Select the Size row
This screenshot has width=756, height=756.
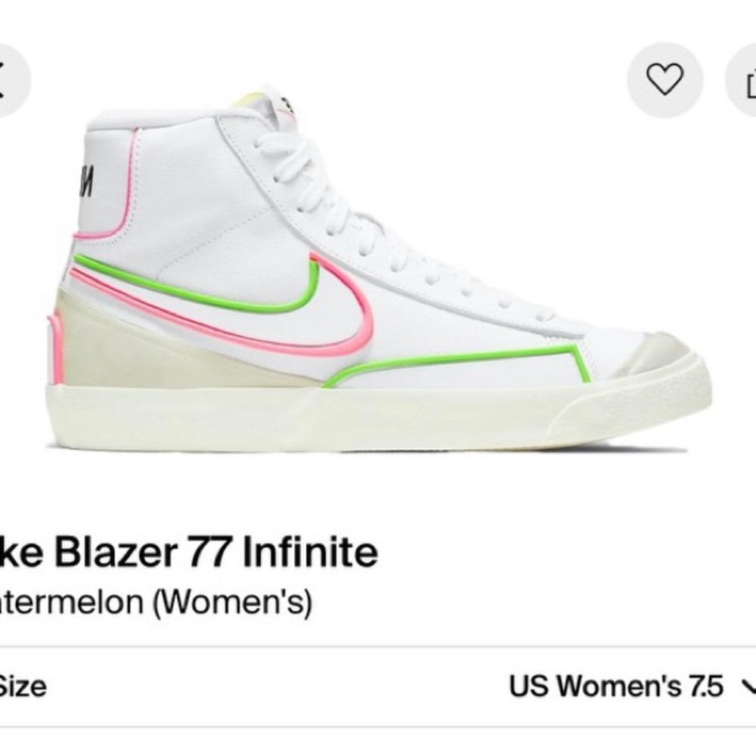pos(378,683)
